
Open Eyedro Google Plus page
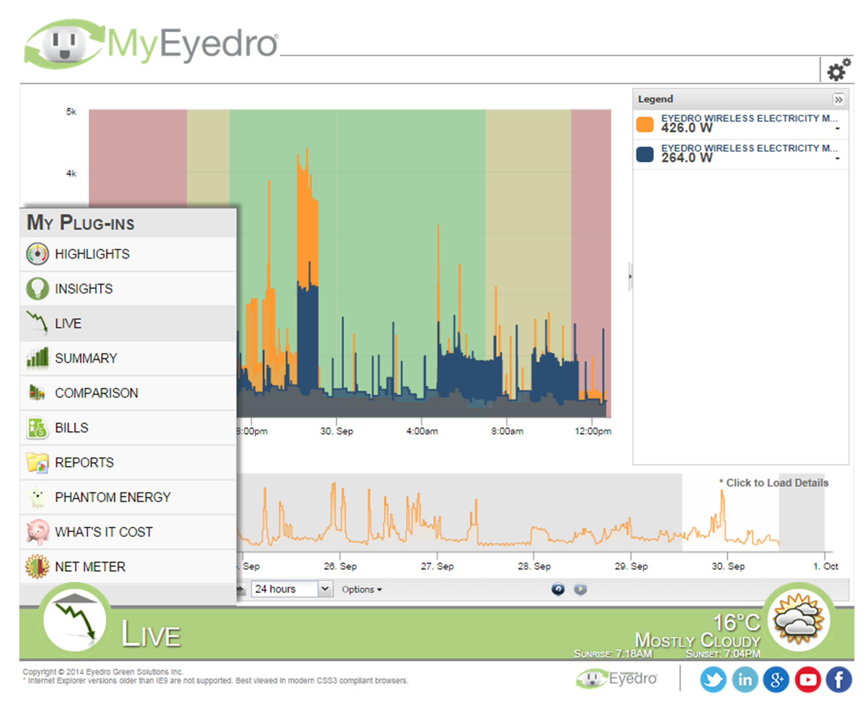[776, 680]
